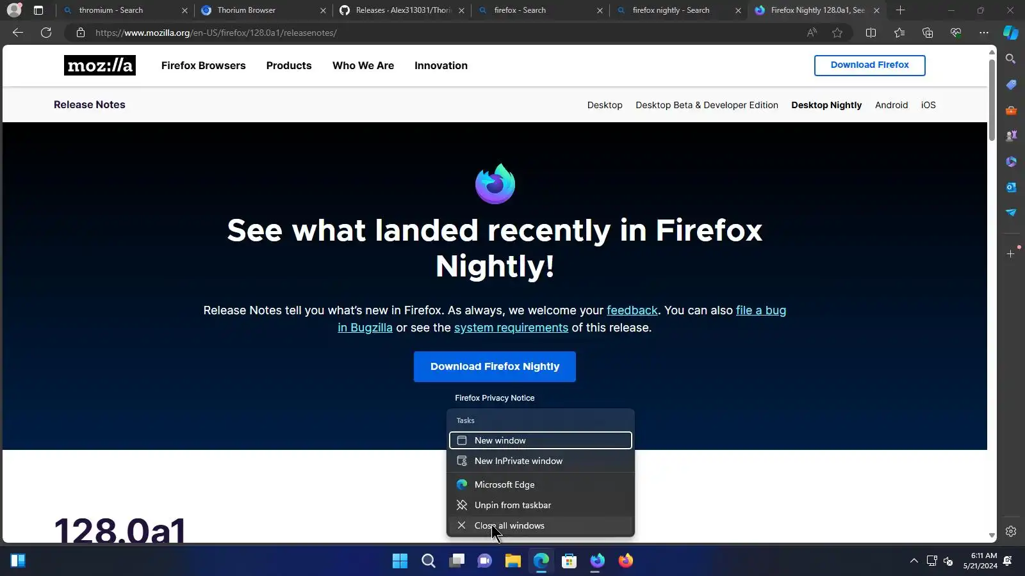Show hidden system tray icons chevron
1025x576 pixels.
(x=914, y=561)
